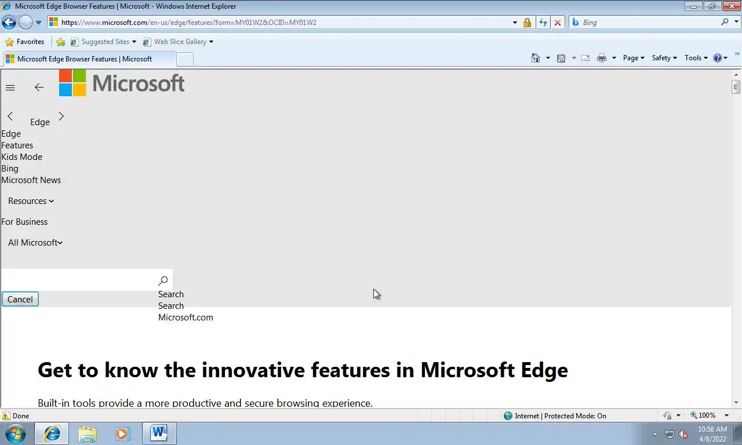This screenshot has width=742, height=445.
Task: Expand the Print dropdown arrow
Action: 614,58
